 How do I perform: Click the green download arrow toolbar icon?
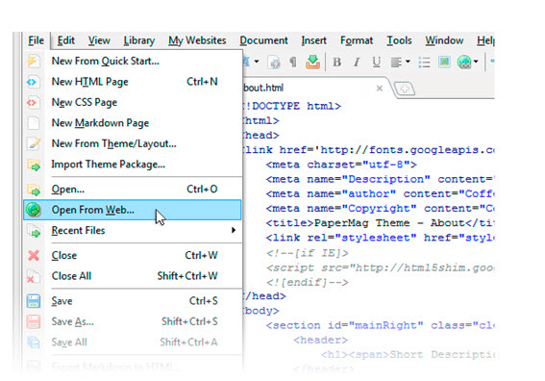312,62
